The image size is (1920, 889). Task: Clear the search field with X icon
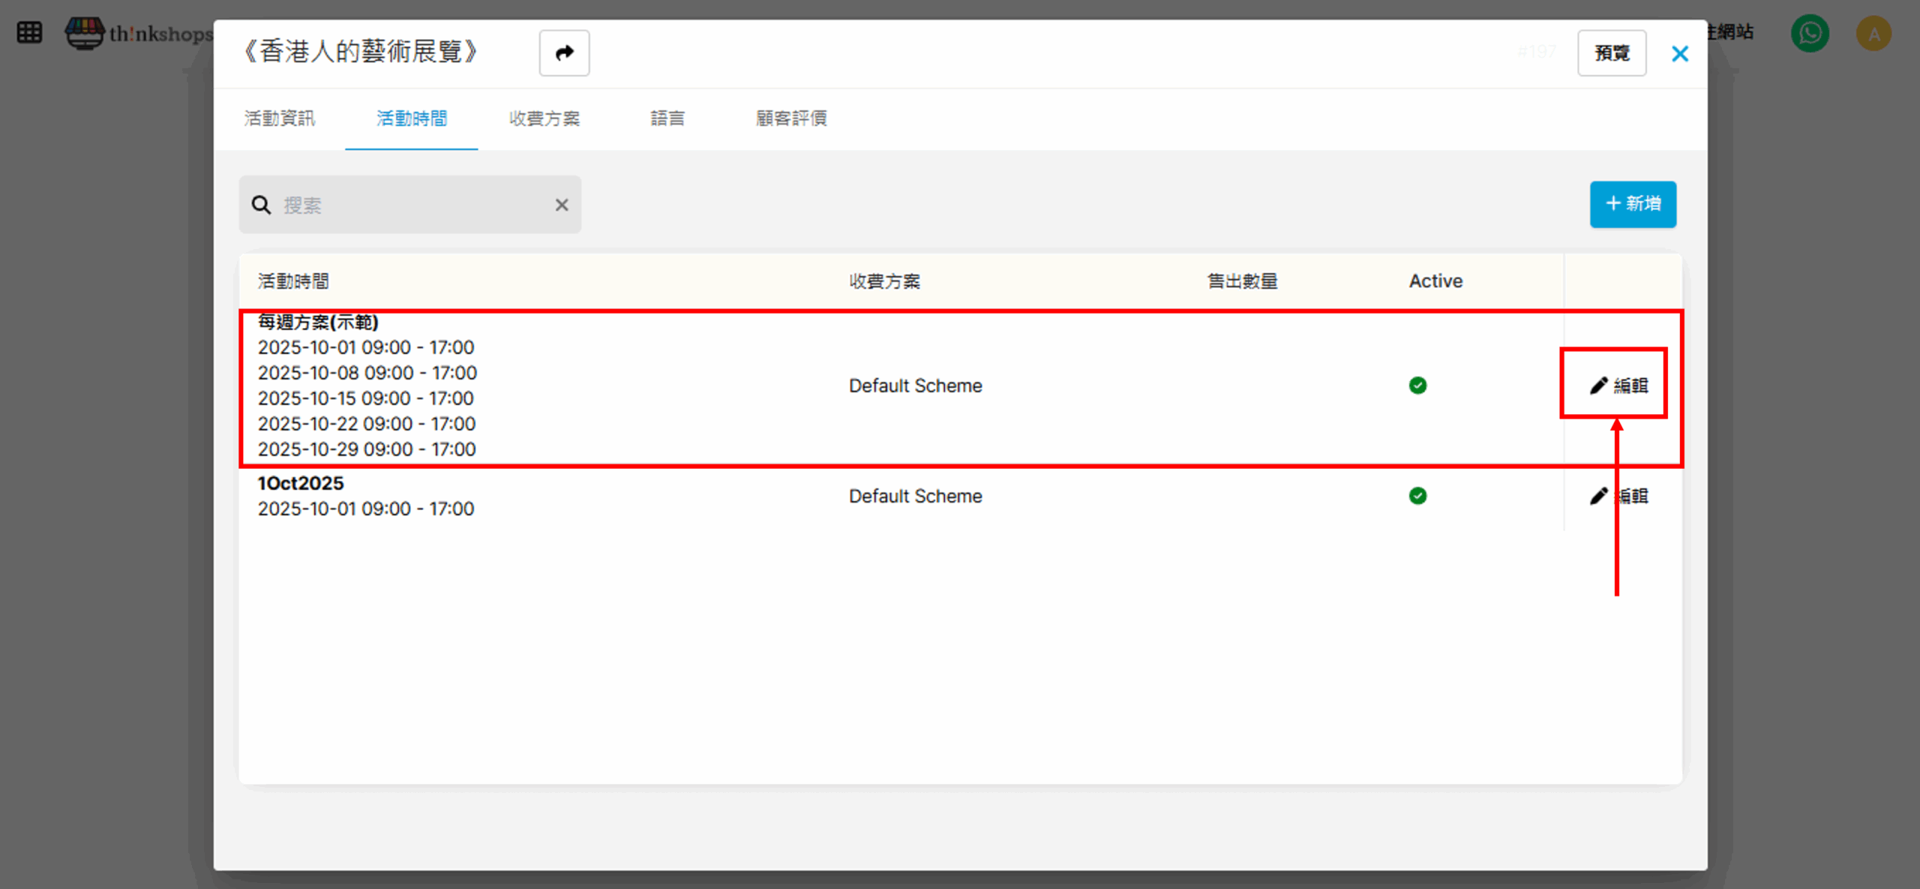pos(562,205)
